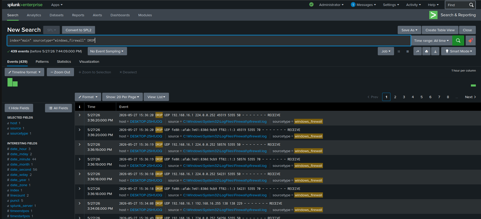Switch to the Patterns tab
Viewport: 481px width, 219px height.
coord(42,61)
